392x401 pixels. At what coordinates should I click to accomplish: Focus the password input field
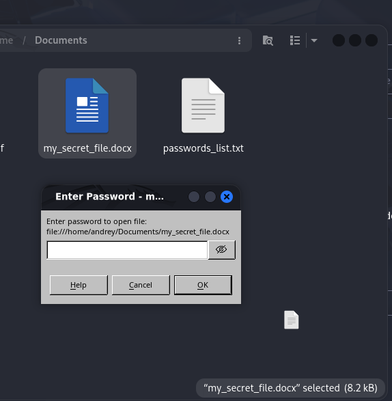pos(127,250)
